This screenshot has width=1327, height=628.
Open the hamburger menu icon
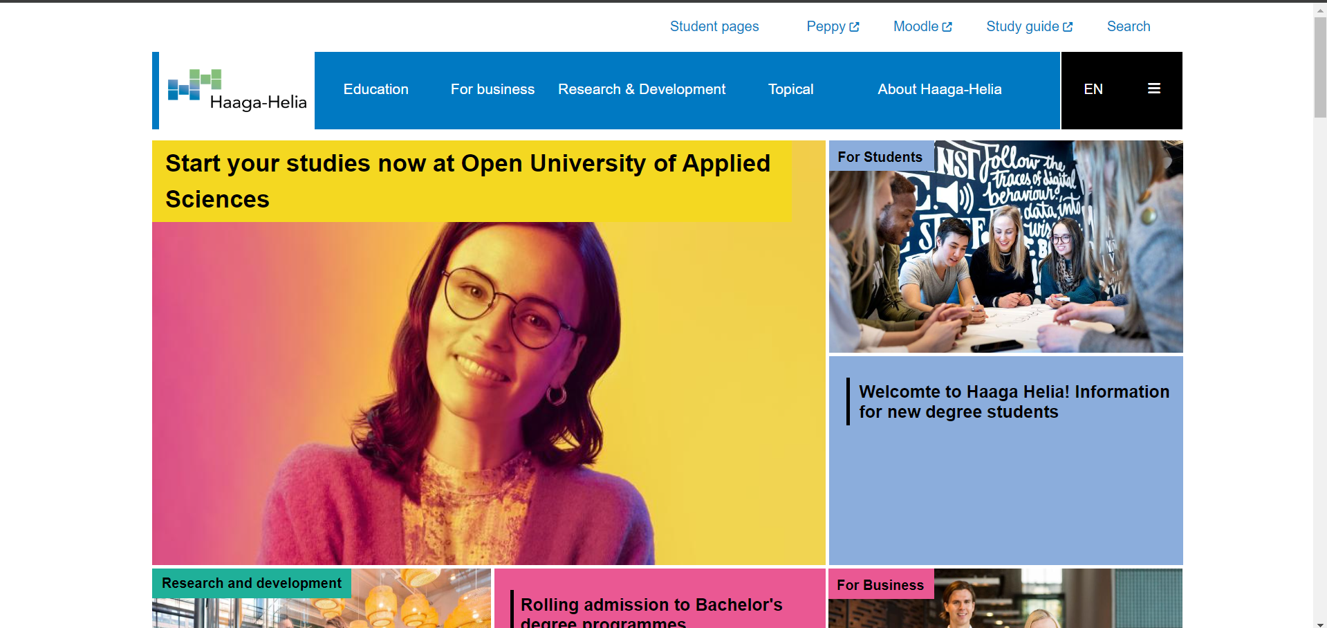tap(1153, 89)
